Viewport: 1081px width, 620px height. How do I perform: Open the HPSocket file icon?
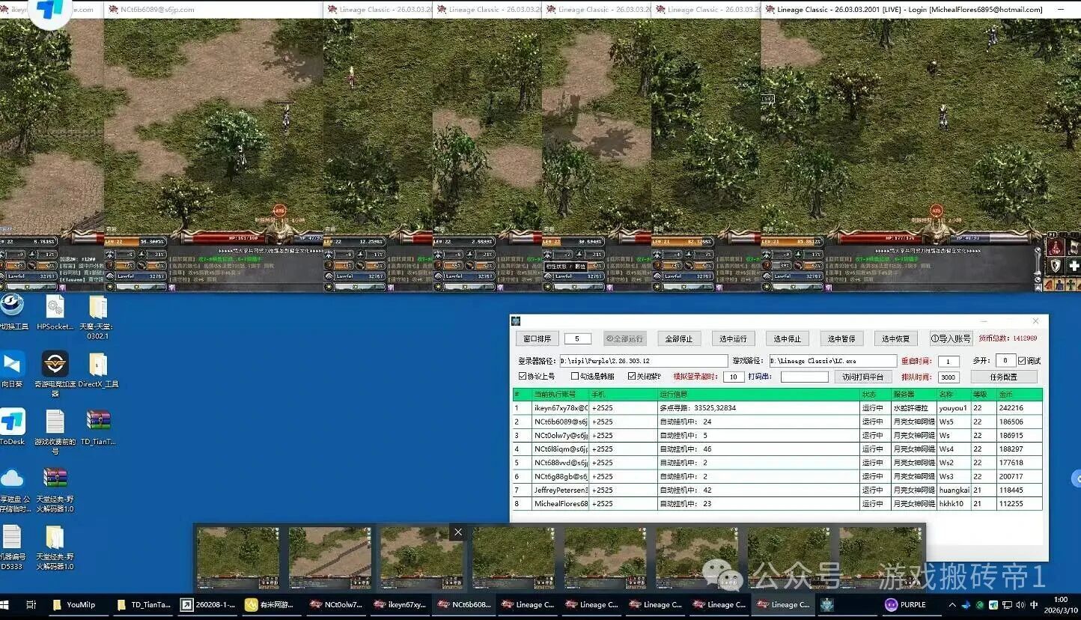tap(55, 307)
